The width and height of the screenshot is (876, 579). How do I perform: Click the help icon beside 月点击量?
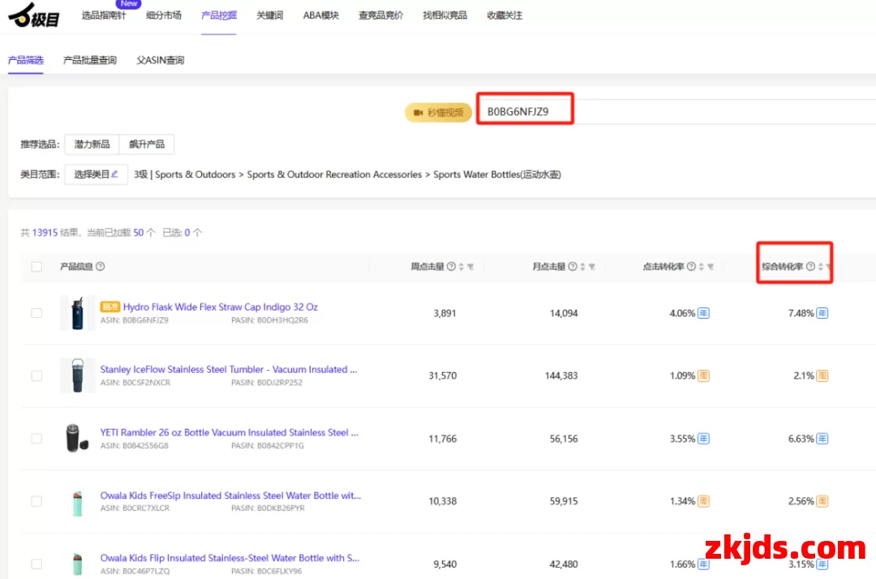pos(573,266)
